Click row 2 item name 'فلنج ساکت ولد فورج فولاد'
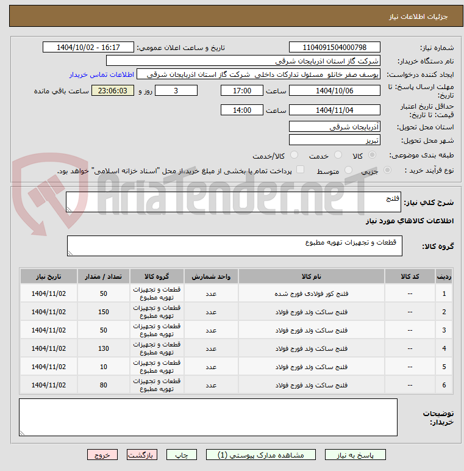The height and width of the screenshot is (471, 464). pyautogui.click(x=311, y=312)
